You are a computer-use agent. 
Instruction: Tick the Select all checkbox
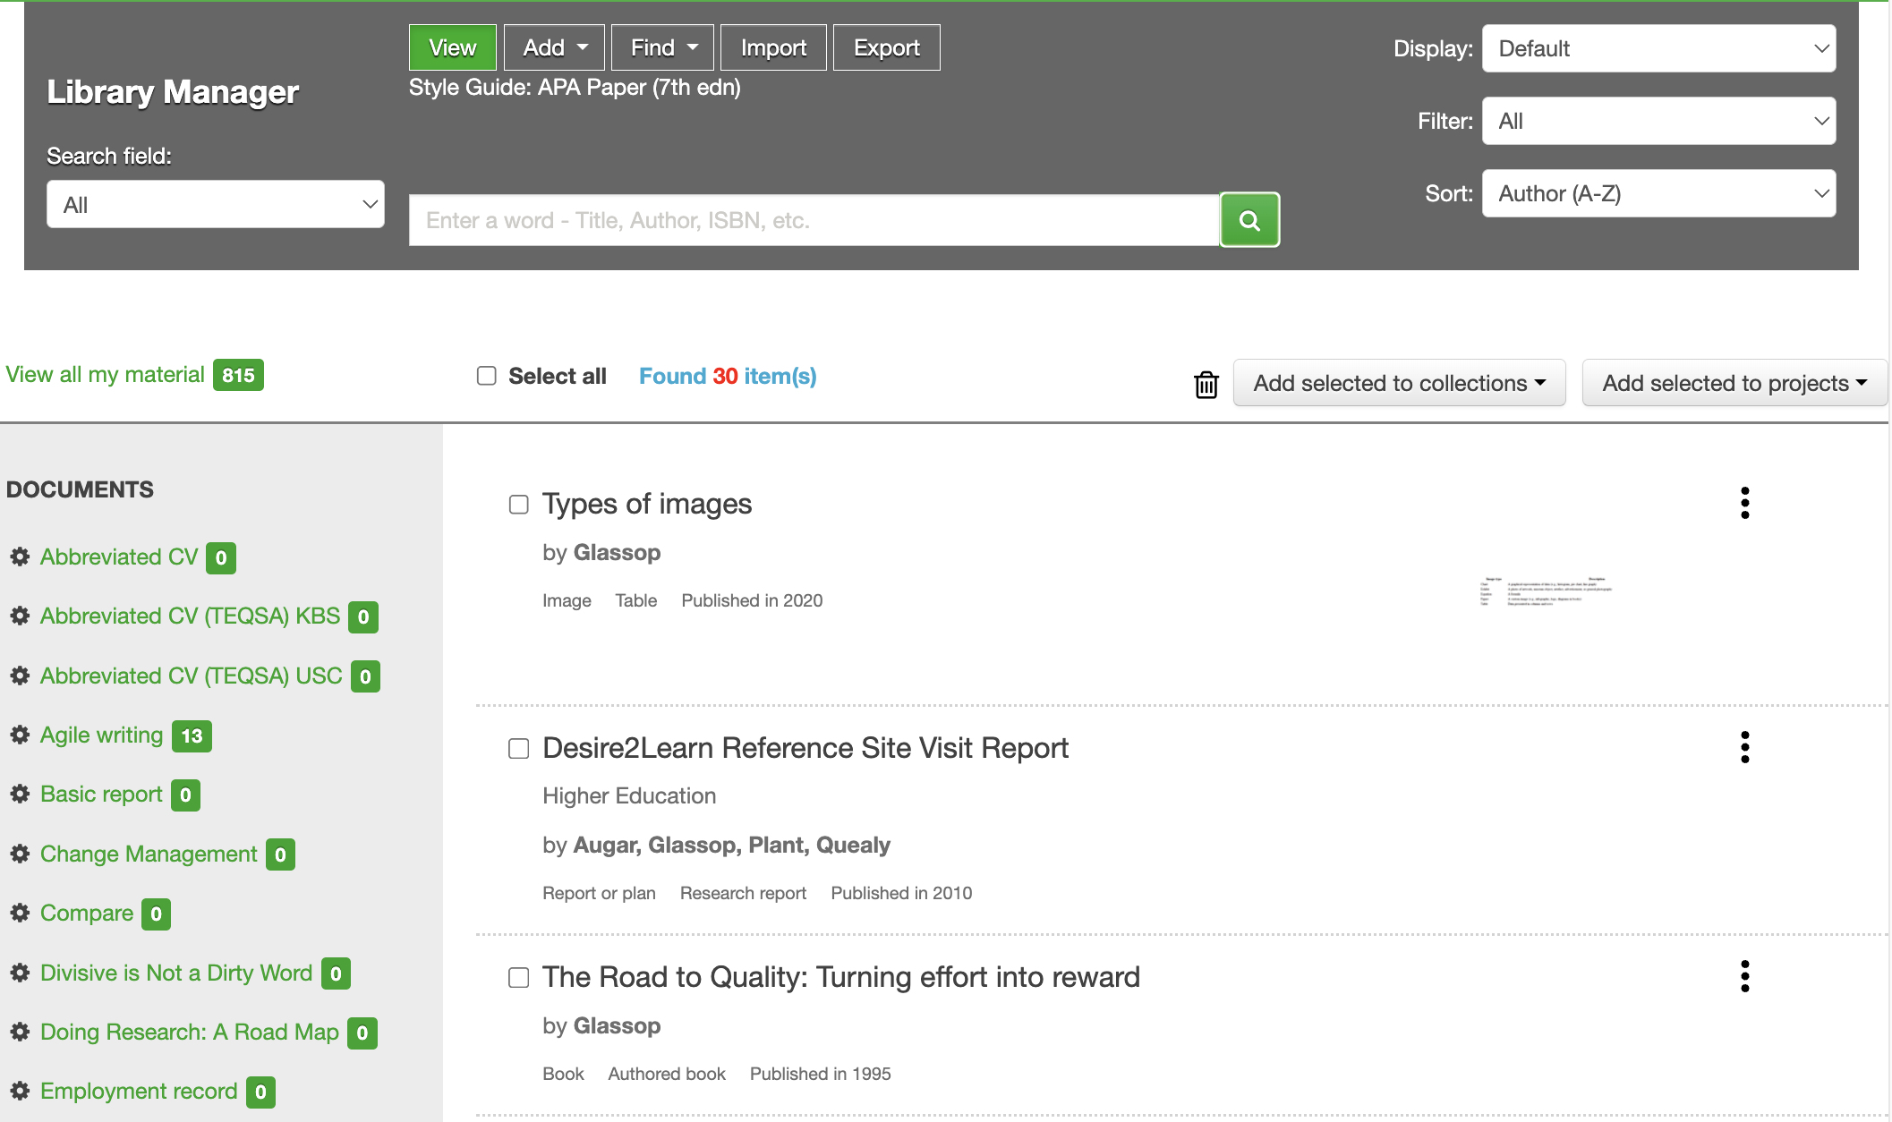click(x=486, y=376)
